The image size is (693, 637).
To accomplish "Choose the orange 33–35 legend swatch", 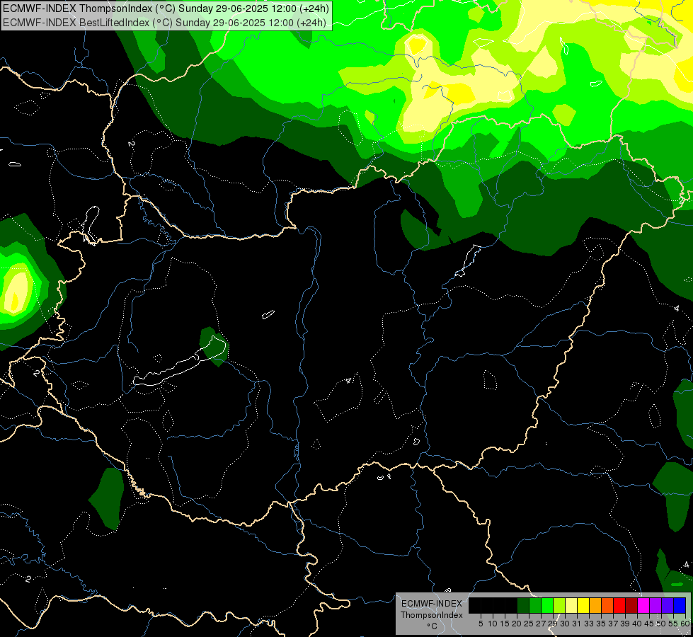I will (x=595, y=605).
